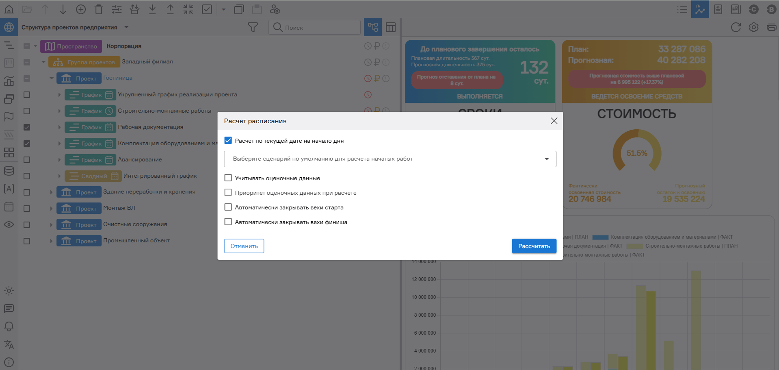Screen dimensions: 779x370
Task: Switch to the table view icon
Action: (390, 27)
